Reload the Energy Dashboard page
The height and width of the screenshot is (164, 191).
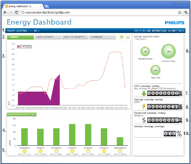pyautogui.click(x=17, y=12)
